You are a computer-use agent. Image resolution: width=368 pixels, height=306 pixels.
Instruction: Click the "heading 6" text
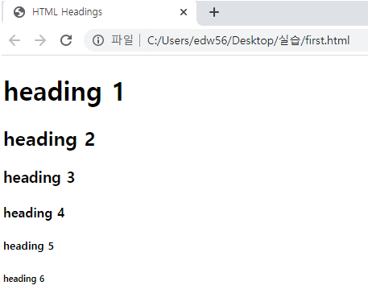[24, 279]
